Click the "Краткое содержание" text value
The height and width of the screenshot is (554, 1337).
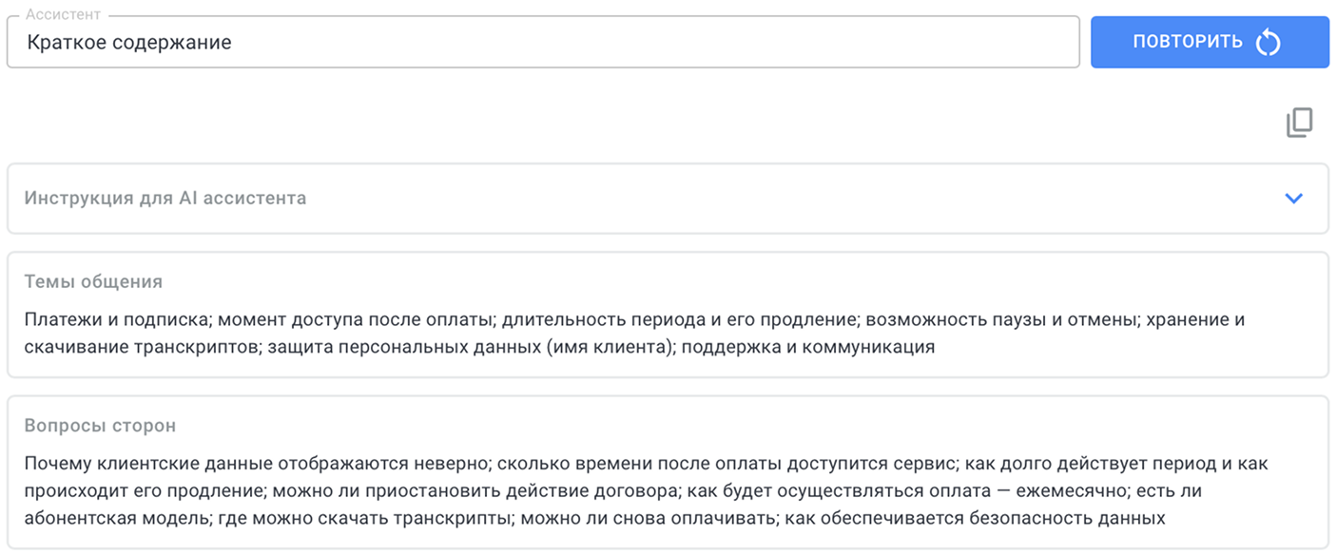[x=129, y=42]
